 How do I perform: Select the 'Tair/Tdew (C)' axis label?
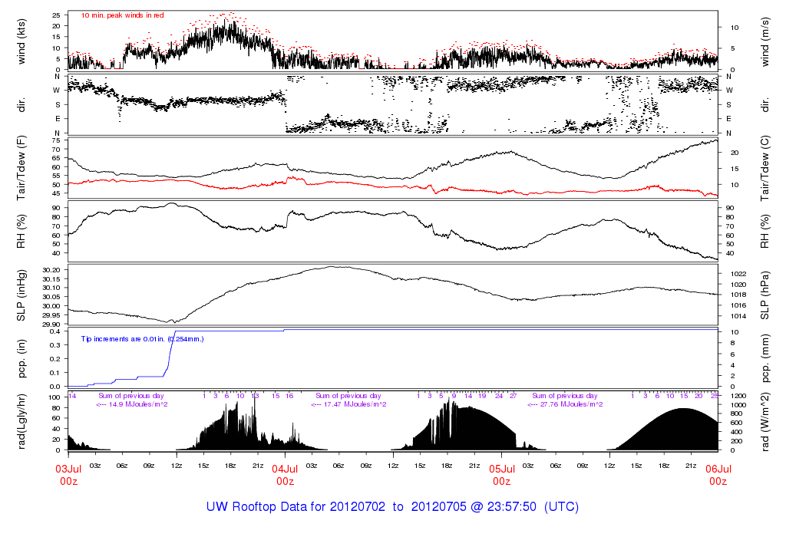point(765,168)
